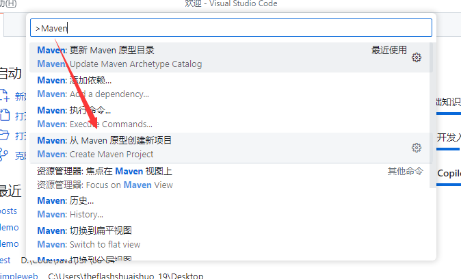
Task: Open the recent item ending in 'osts'
Action: pos(9,211)
